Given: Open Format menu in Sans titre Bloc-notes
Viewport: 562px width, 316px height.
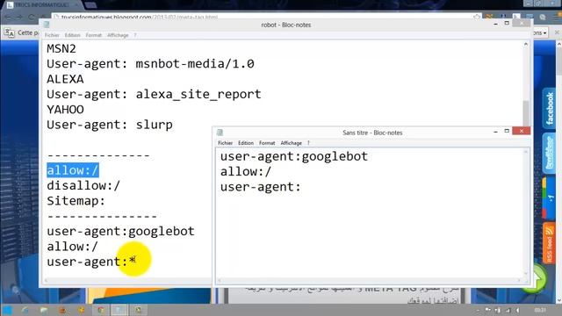Looking at the screenshot, I should [267, 143].
